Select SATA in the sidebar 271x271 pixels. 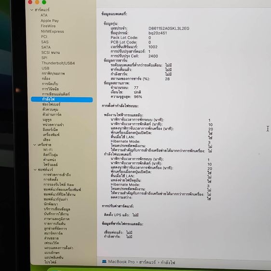pyautogui.click(x=46, y=47)
